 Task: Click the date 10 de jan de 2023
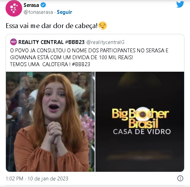tap(48, 179)
